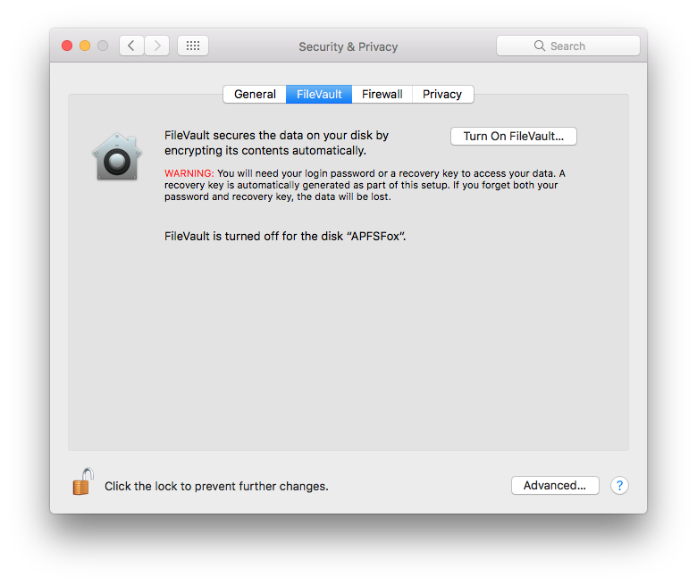Click the search magnifier icon
Image resolution: width=697 pixels, height=585 pixels.
(x=540, y=46)
